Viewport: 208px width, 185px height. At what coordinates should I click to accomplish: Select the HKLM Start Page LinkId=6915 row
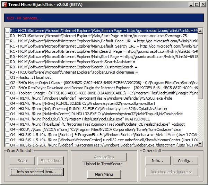click(102, 57)
